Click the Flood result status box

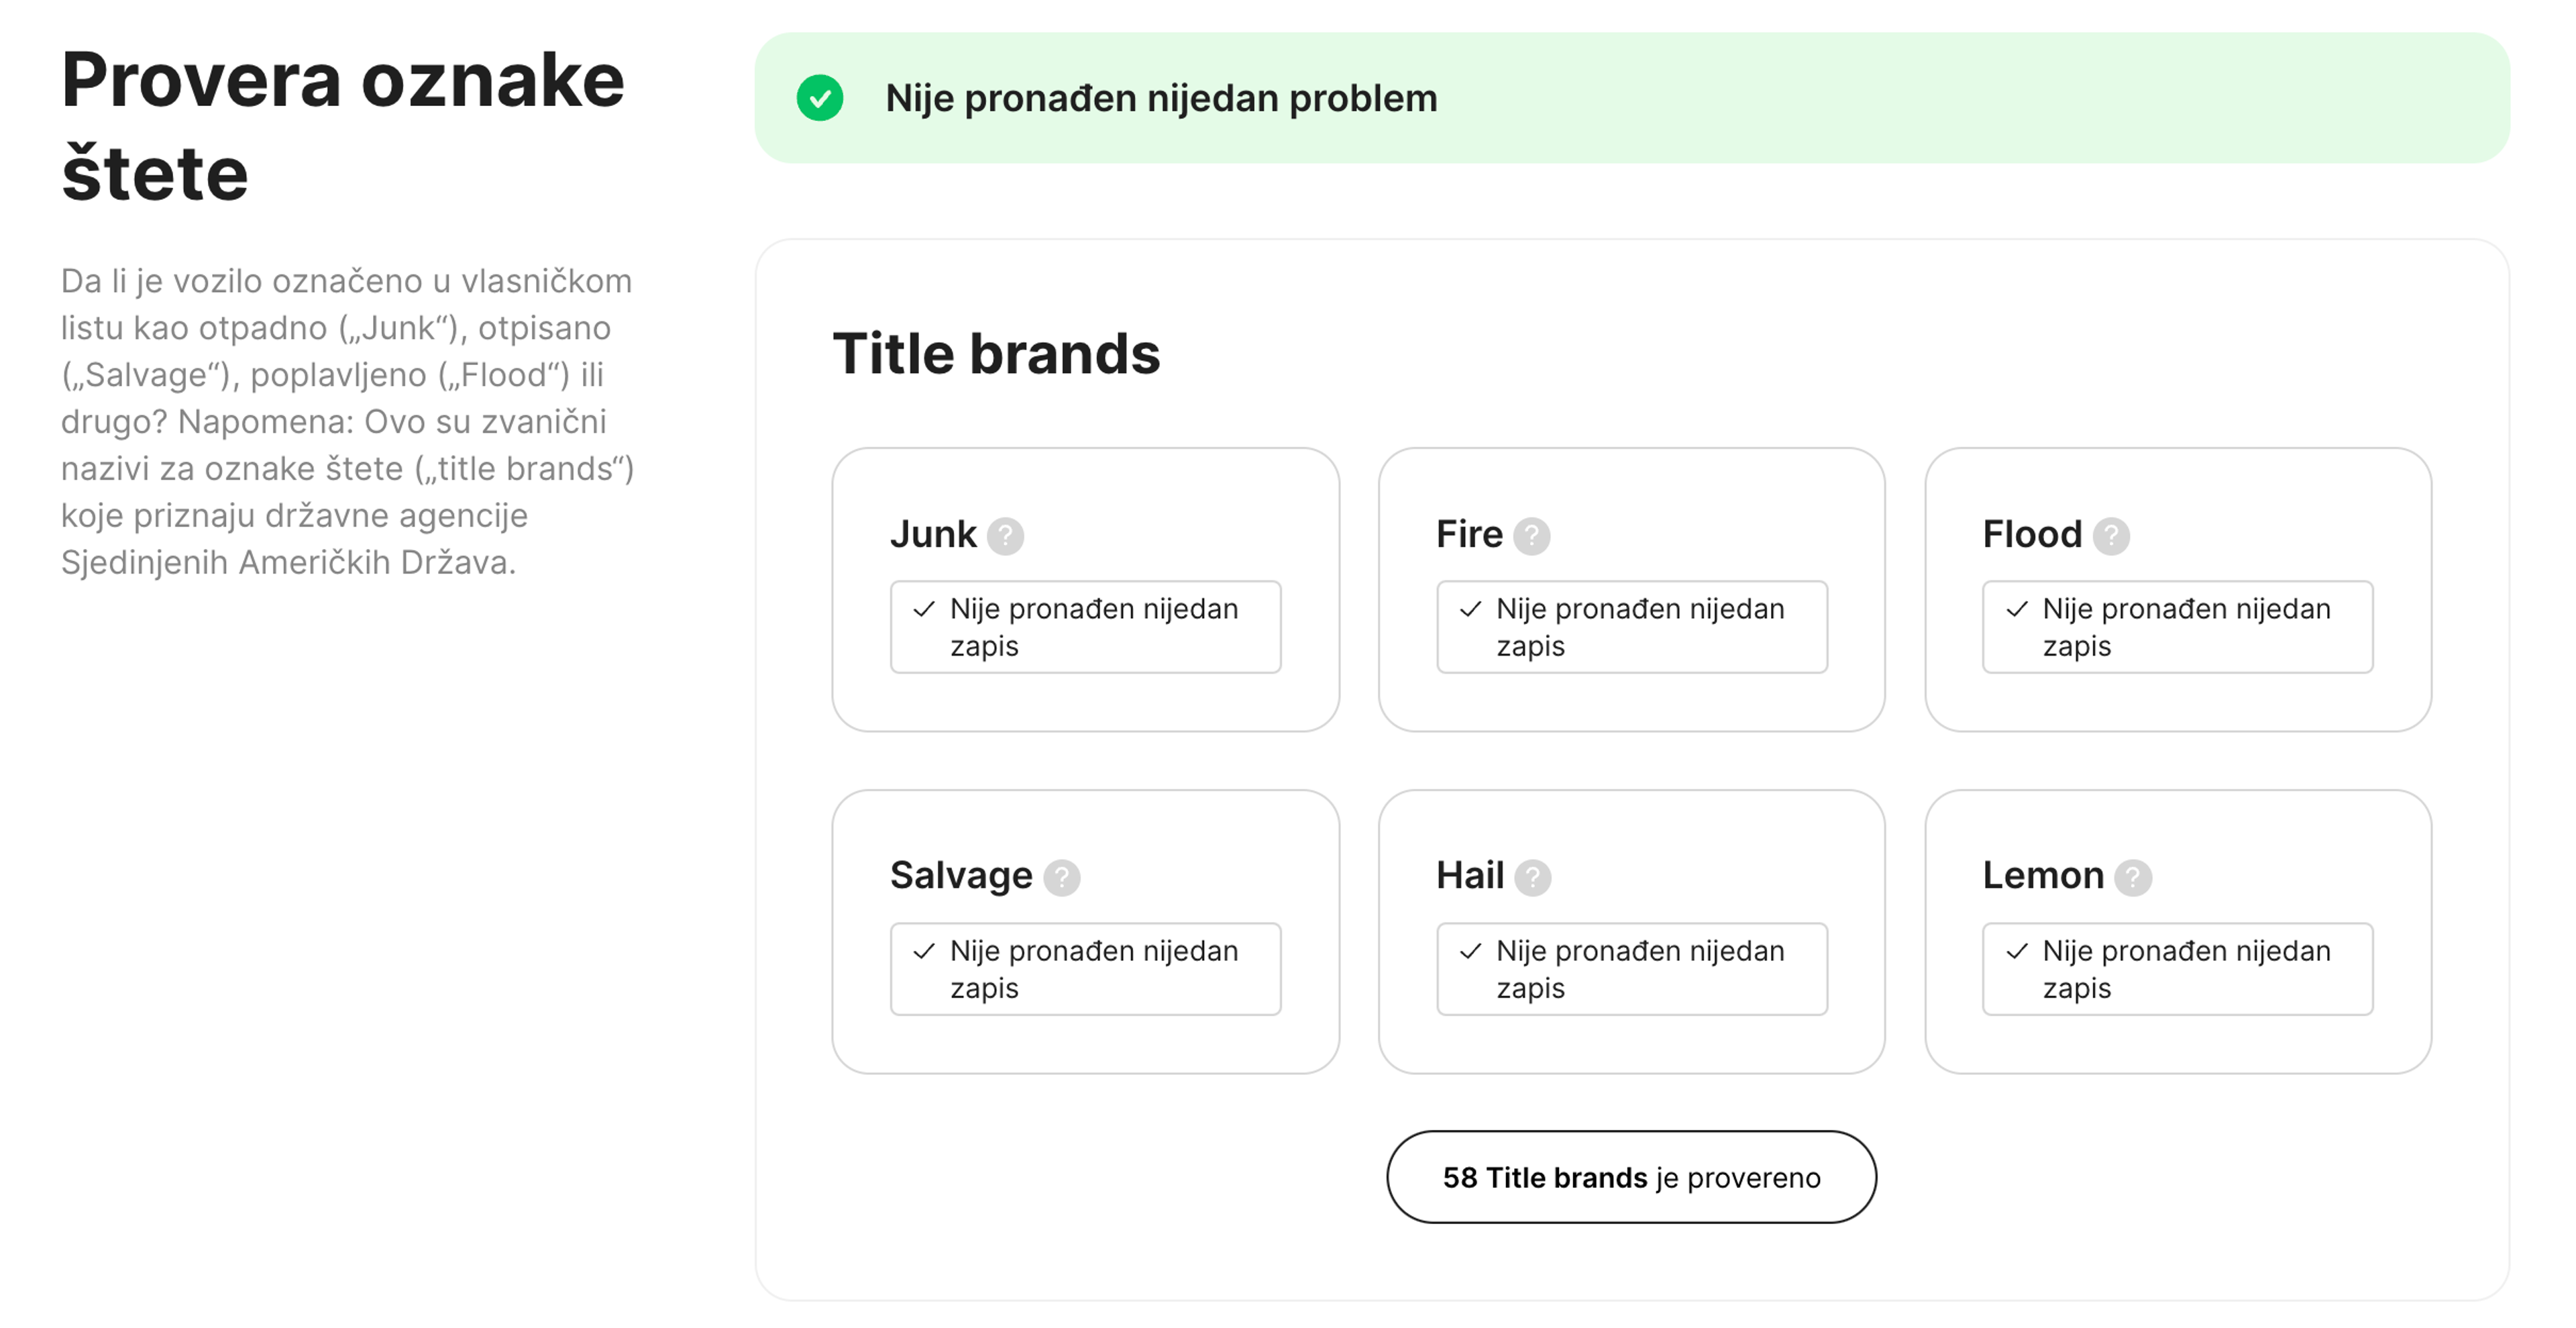(2177, 627)
